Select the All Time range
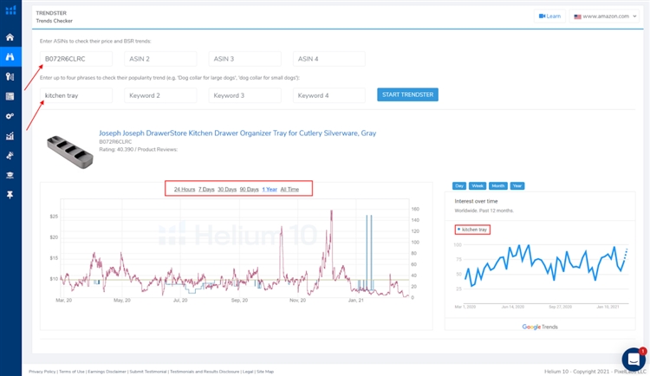Screen dimensions: 650x376 click(289, 189)
